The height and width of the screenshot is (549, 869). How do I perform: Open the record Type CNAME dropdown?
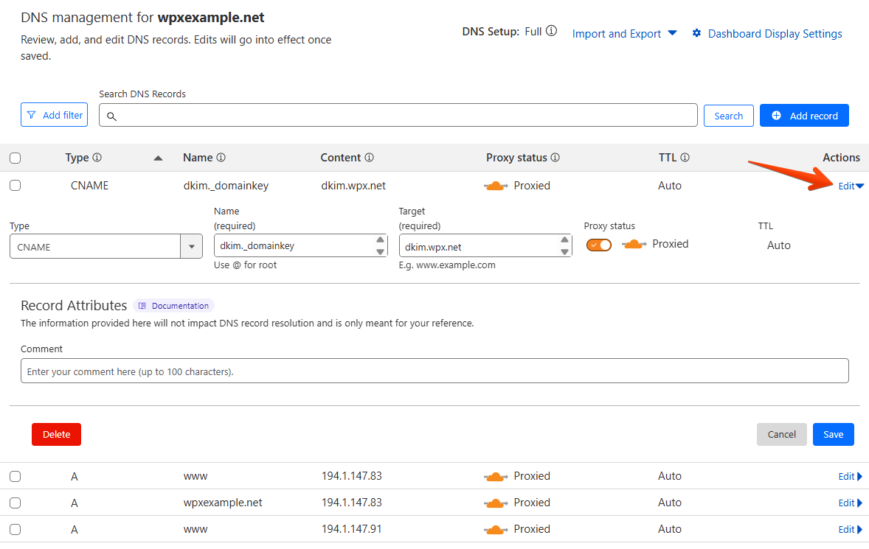coord(191,247)
